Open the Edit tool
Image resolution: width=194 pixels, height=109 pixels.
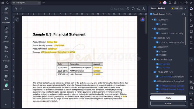6,30
